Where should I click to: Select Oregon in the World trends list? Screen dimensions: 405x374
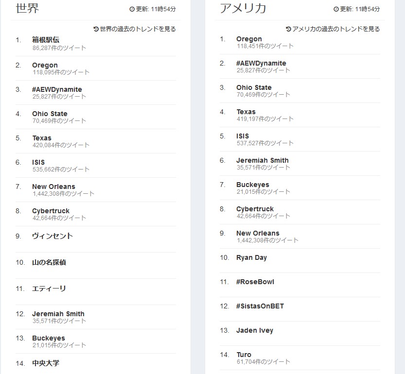(45, 65)
